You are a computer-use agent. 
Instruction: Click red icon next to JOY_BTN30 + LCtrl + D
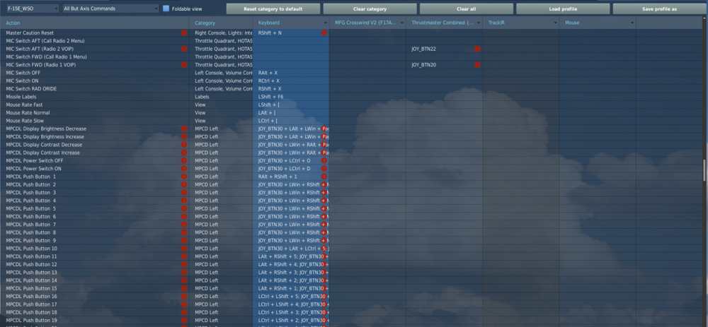(324, 169)
